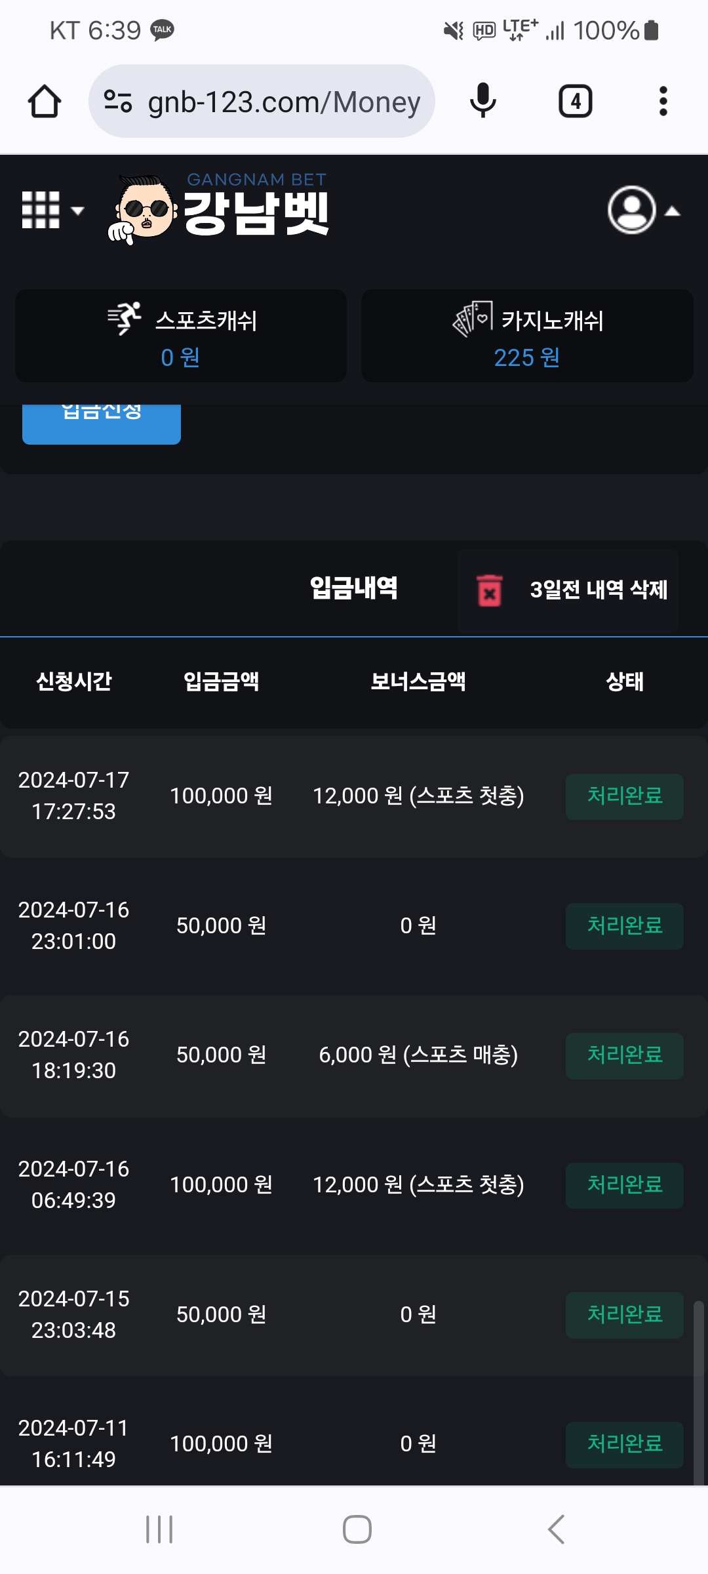Viewport: 708px width, 1574px height.
Task: Tap the site info icon in address bar
Action: click(x=118, y=102)
